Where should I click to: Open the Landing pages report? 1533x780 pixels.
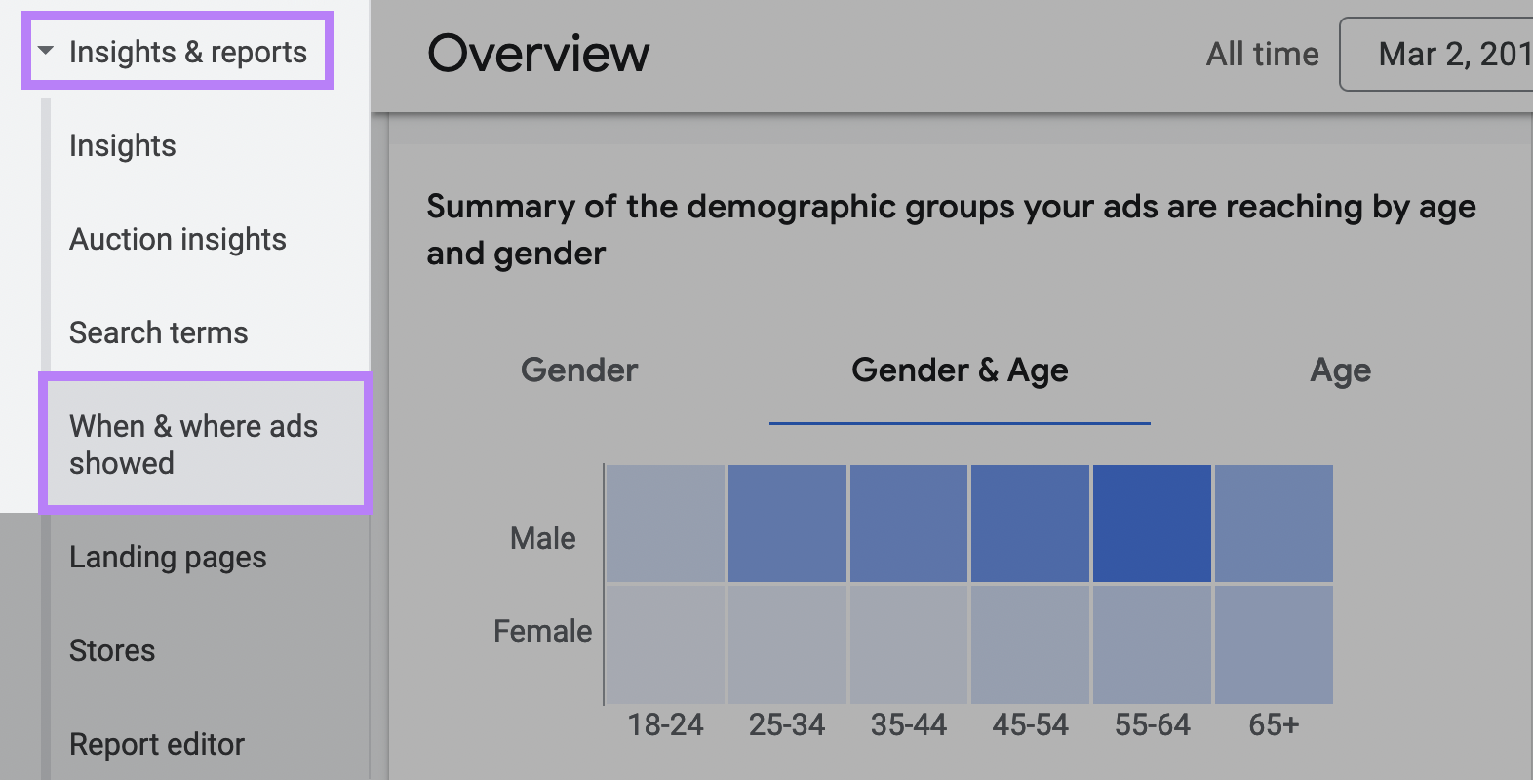(168, 557)
